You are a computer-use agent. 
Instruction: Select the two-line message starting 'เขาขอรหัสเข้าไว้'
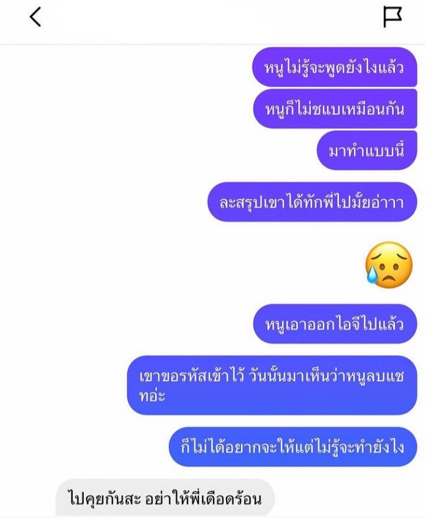click(x=272, y=385)
